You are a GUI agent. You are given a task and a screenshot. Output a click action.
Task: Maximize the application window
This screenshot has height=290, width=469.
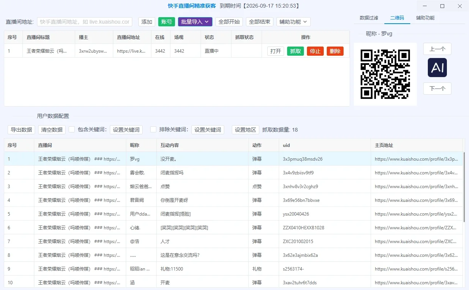click(442, 6)
